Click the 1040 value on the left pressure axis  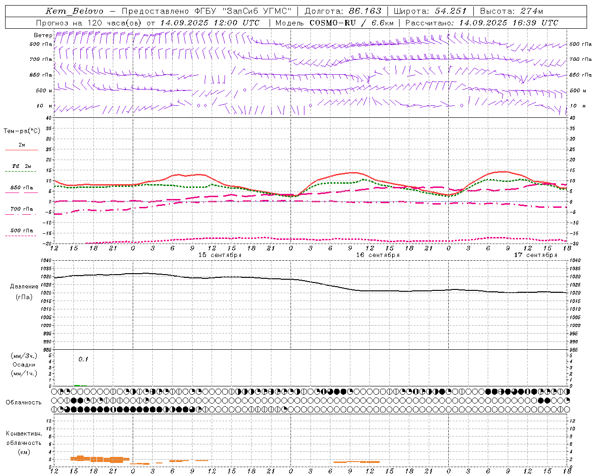click(45, 261)
